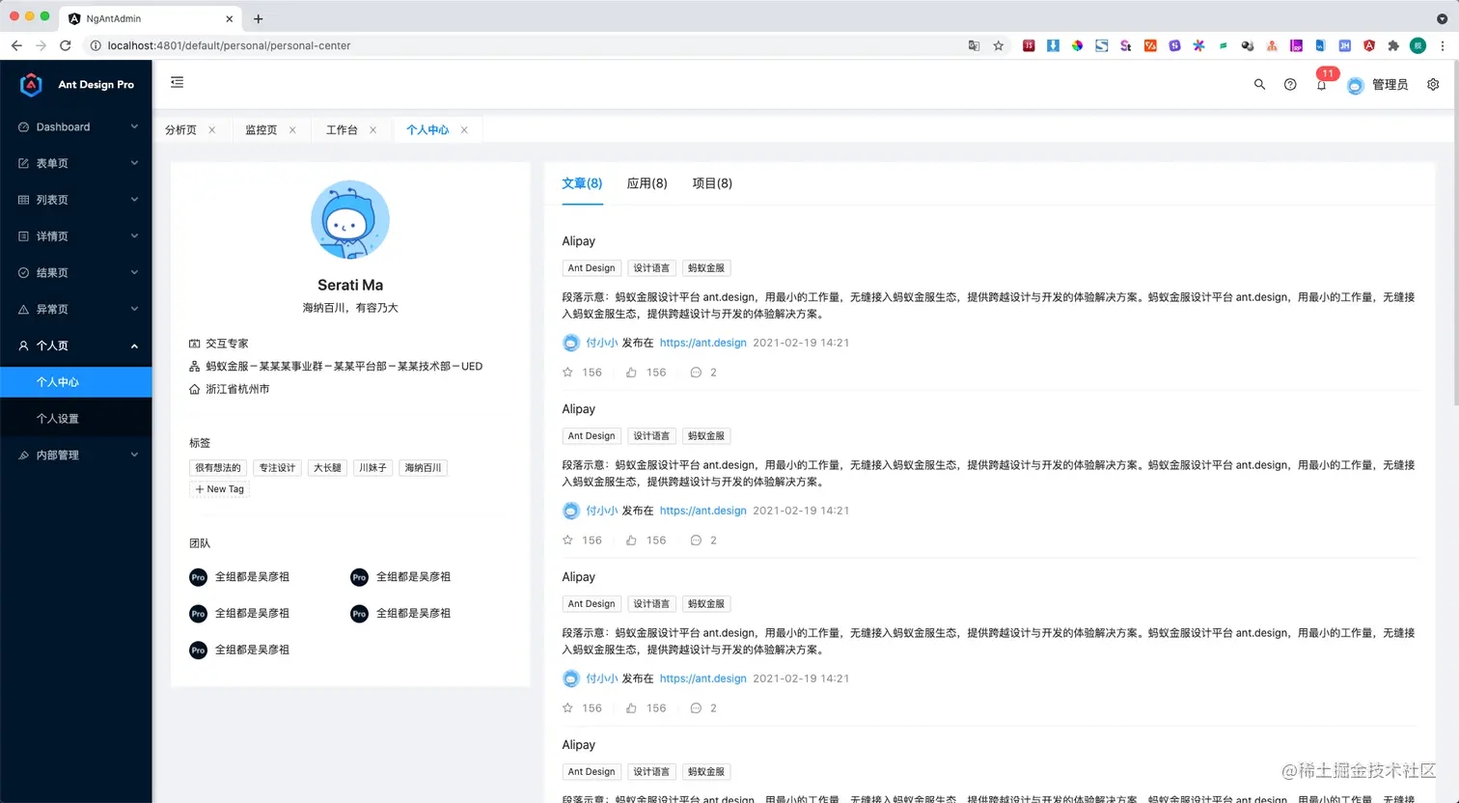Close the 工作台 tab
Screen dimensions: 1459x803
pos(372,129)
